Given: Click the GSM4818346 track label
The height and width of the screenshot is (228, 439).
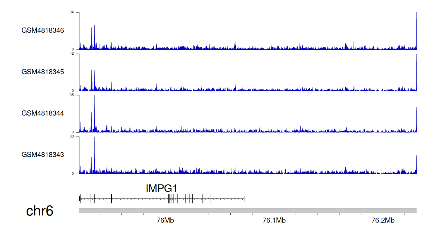Looking at the screenshot, I should 43,30.
